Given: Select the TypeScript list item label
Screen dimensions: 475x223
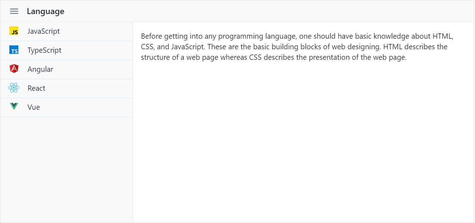Looking at the screenshot, I should pos(44,50).
